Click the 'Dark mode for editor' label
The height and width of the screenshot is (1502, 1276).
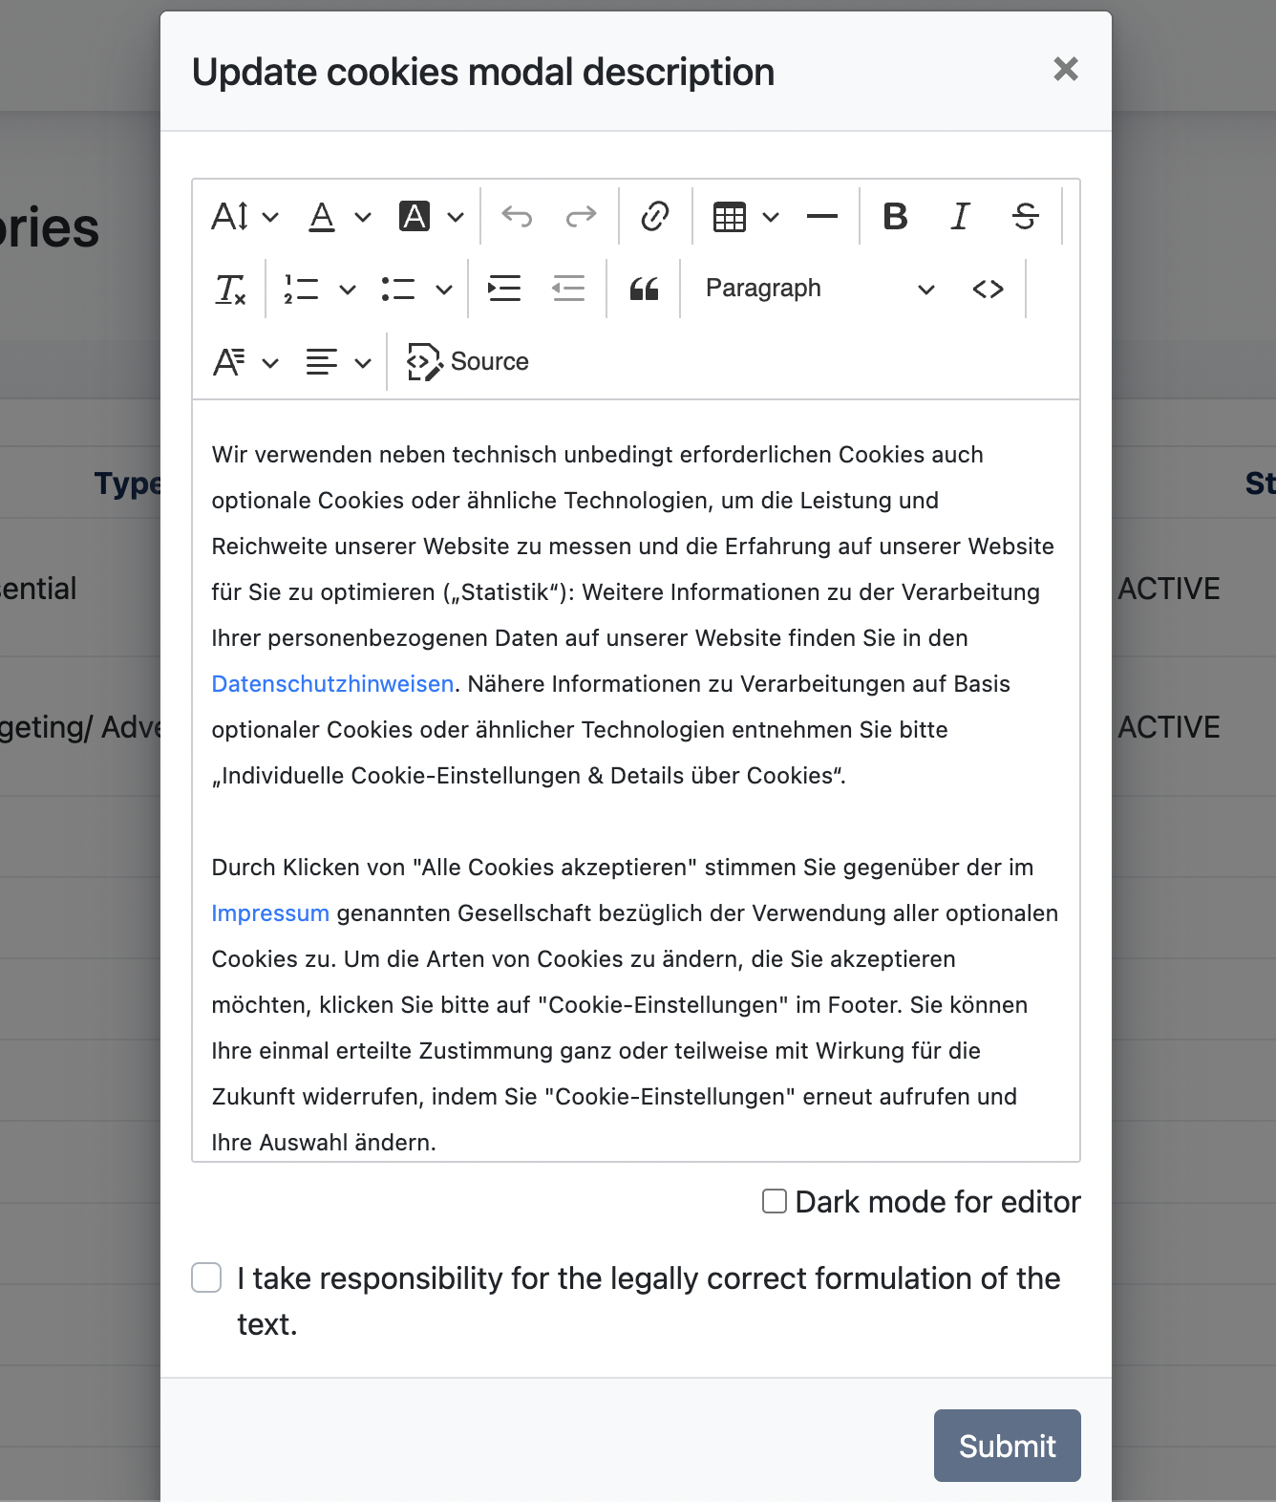click(x=938, y=1202)
